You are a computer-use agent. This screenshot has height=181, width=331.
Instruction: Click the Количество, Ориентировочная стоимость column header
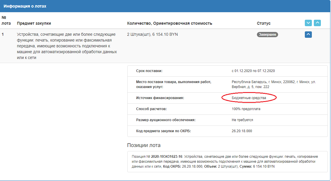click(x=169, y=23)
